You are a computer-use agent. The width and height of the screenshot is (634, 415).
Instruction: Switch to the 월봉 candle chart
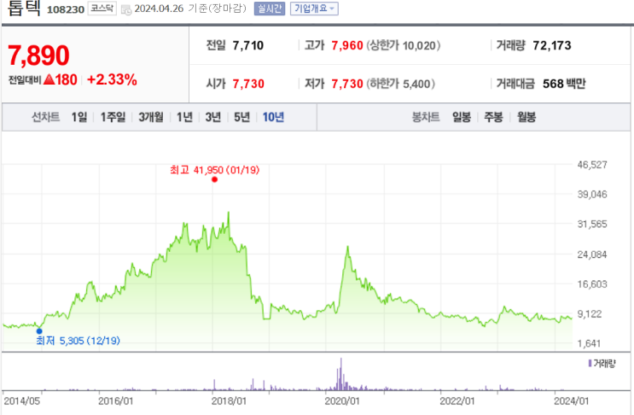(x=526, y=117)
